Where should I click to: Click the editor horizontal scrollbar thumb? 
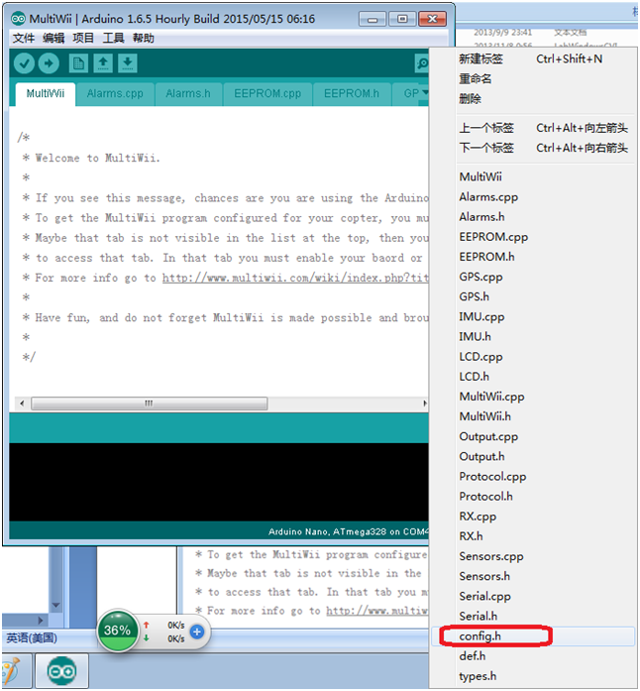pyautogui.click(x=150, y=403)
